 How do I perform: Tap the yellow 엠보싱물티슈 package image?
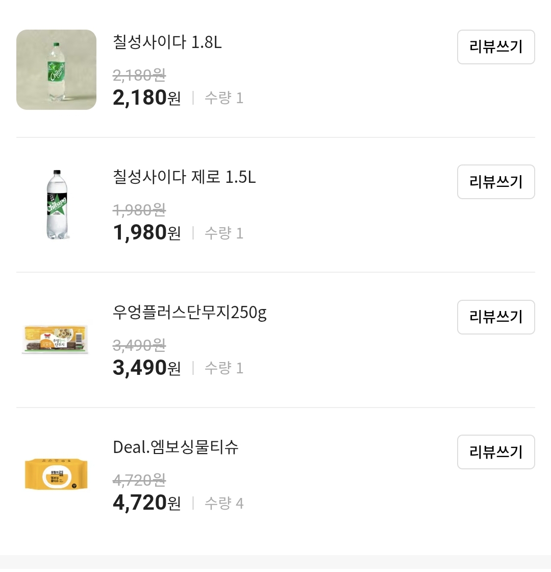tap(56, 474)
